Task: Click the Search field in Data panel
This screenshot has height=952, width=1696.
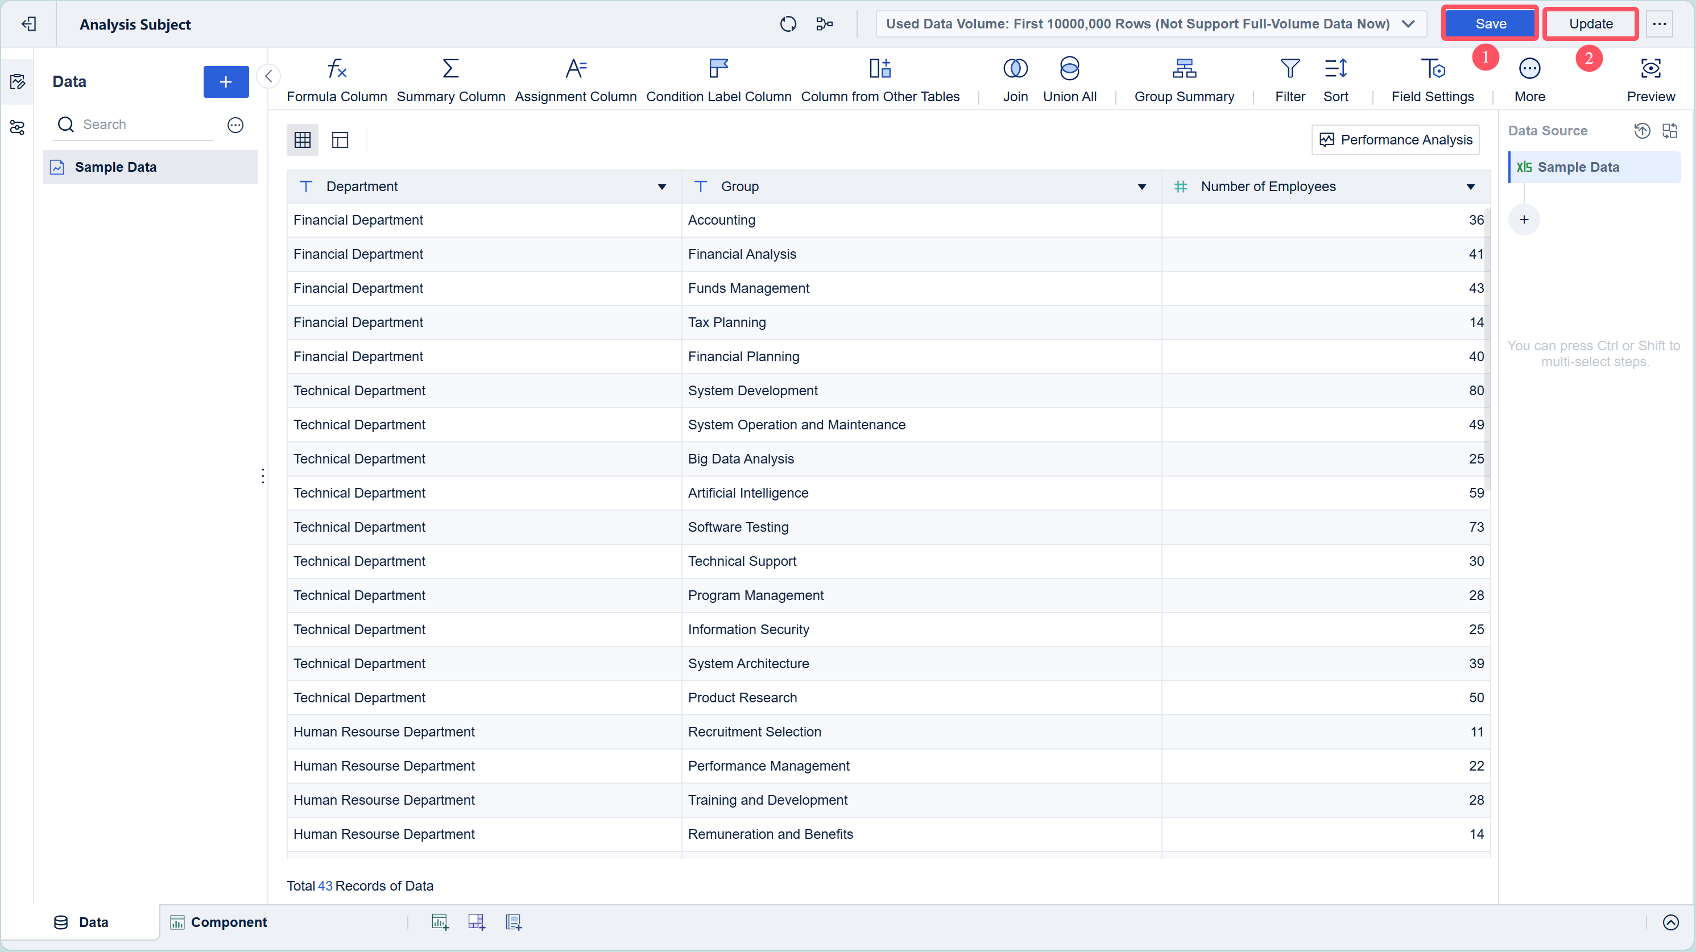Action: click(145, 125)
